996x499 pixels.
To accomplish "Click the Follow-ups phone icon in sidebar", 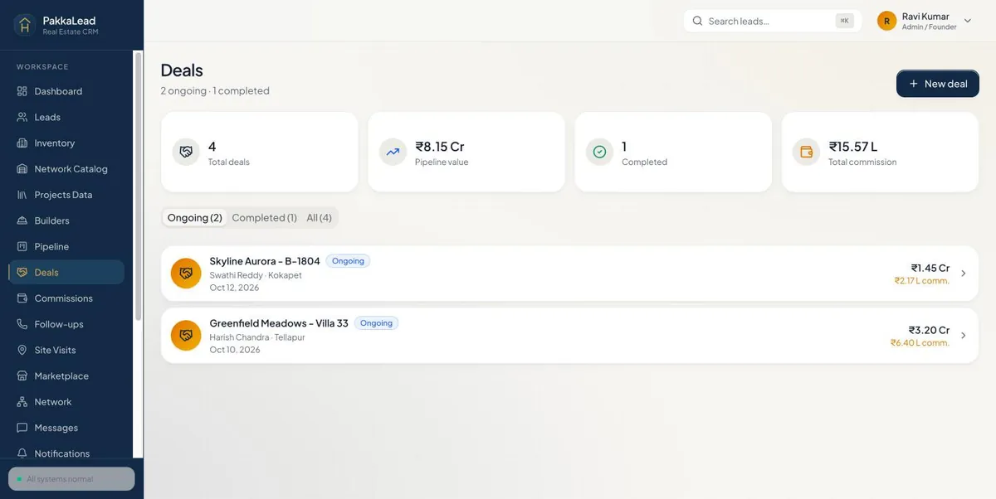I will (22, 324).
